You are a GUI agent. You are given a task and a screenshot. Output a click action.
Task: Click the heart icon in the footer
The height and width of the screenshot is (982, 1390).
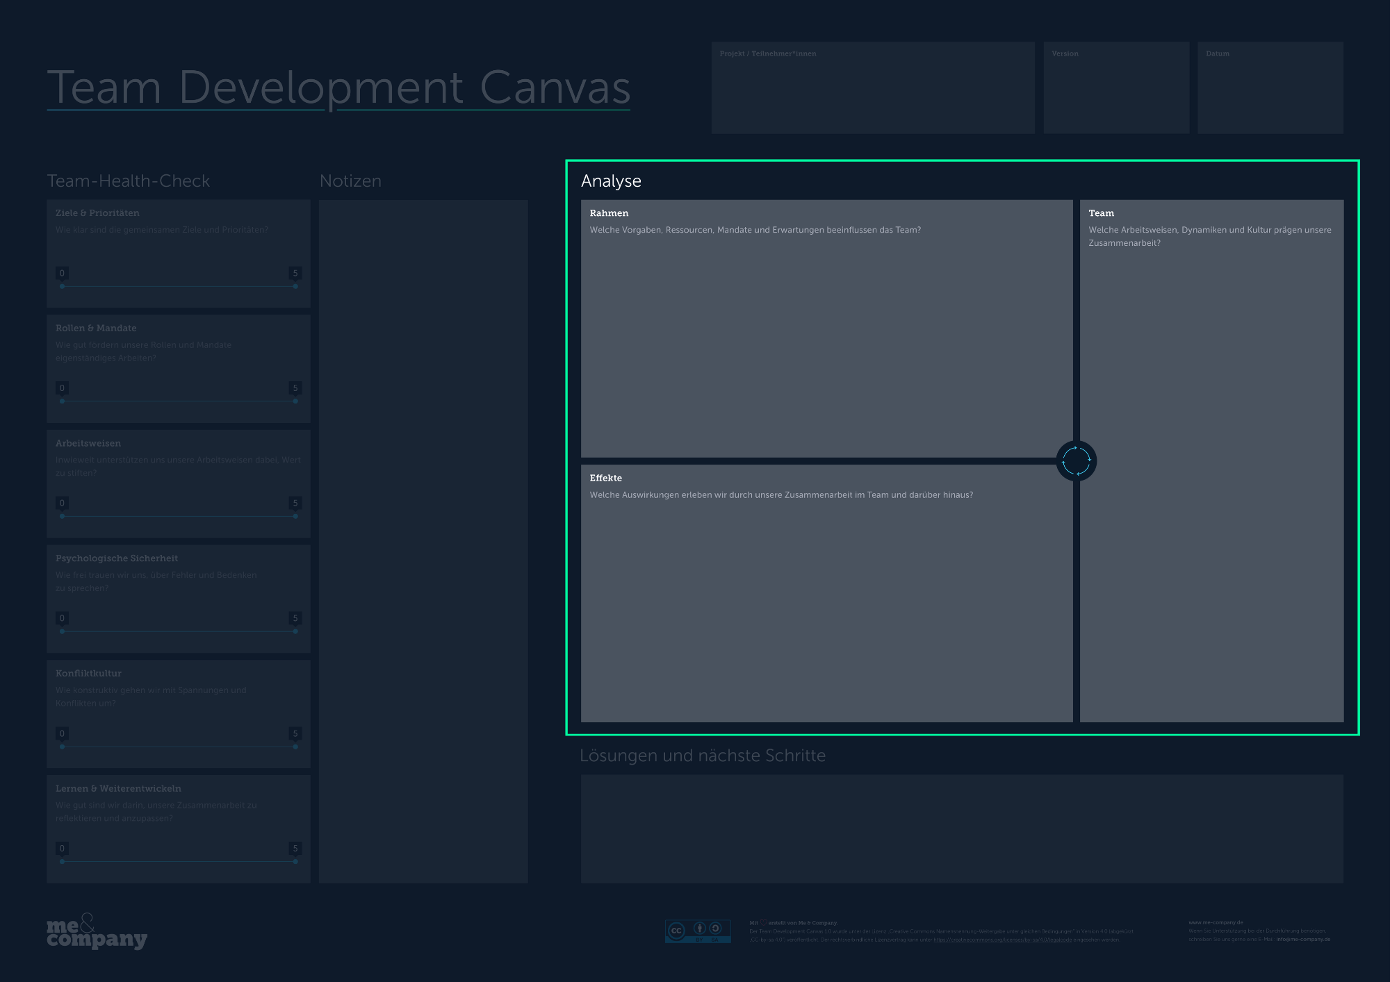[x=763, y=923]
